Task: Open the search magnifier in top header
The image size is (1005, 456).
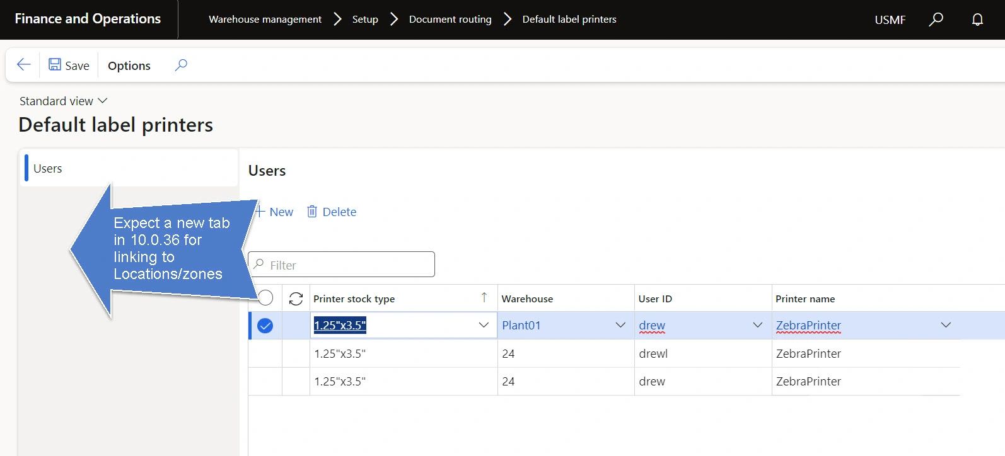Action: tap(936, 20)
